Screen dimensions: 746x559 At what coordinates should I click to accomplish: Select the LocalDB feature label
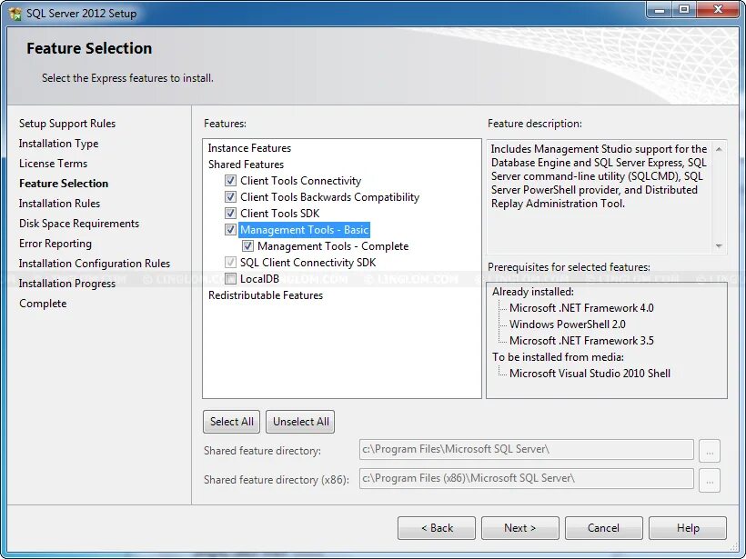(x=259, y=279)
